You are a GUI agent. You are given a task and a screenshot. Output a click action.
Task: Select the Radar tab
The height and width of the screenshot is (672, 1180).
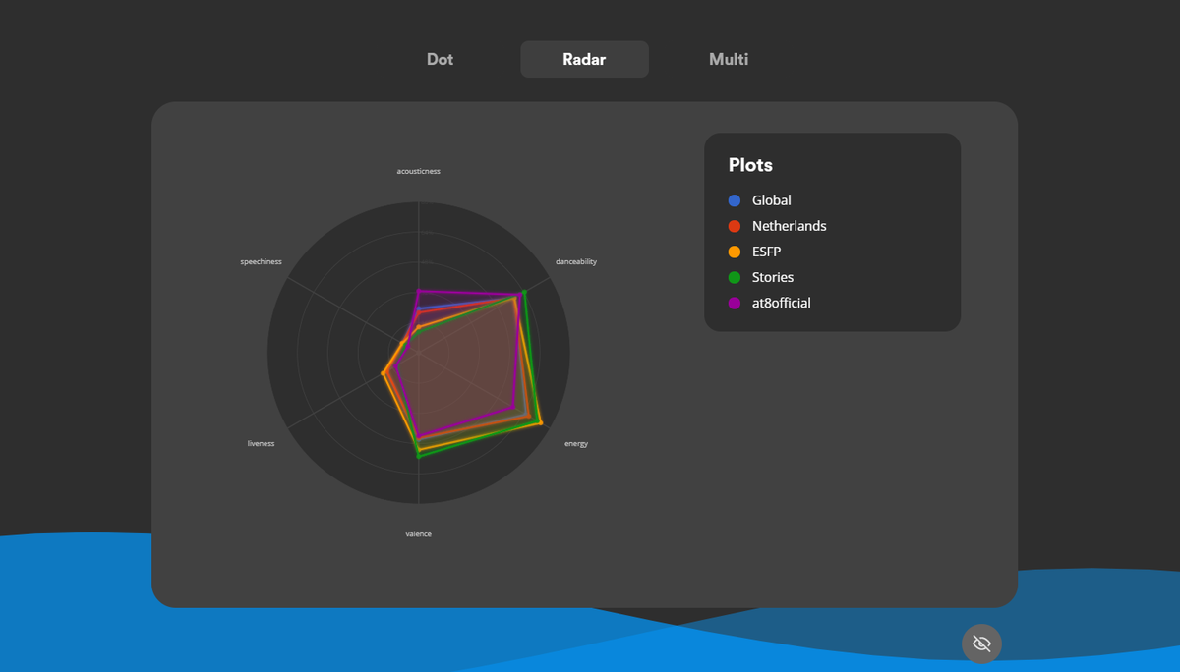584,59
